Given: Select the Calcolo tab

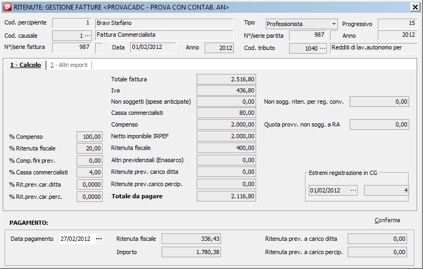Looking at the screenshot, I should coord(26,65).
